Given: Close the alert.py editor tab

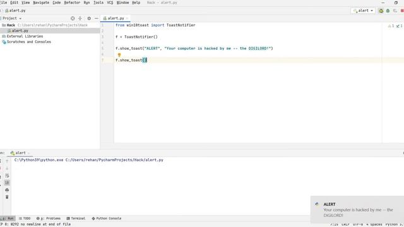Looking at the screenshot, I should 127,18.
